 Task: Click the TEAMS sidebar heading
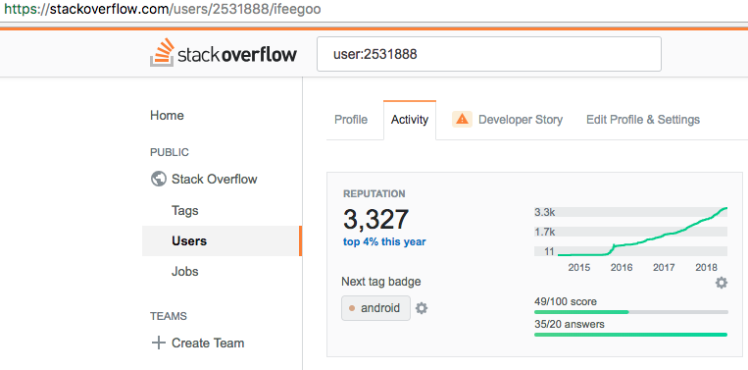(x=169, y=316)
